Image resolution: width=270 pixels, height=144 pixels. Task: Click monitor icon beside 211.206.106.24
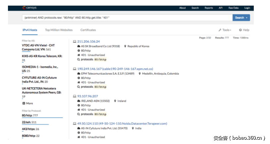tap(75, 42)
